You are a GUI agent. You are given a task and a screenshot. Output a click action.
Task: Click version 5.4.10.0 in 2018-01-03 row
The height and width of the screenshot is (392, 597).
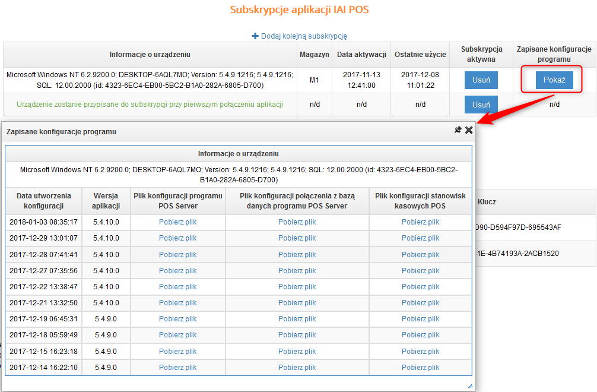[106, 222]
